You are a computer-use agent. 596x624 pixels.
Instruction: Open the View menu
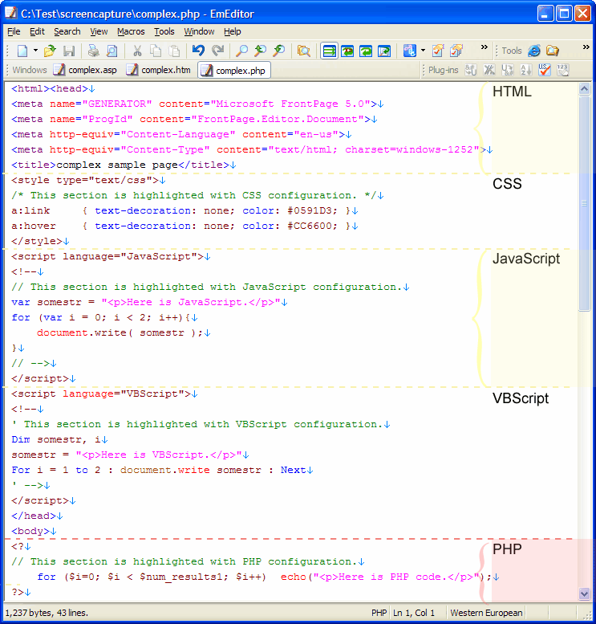click(99, 31)
